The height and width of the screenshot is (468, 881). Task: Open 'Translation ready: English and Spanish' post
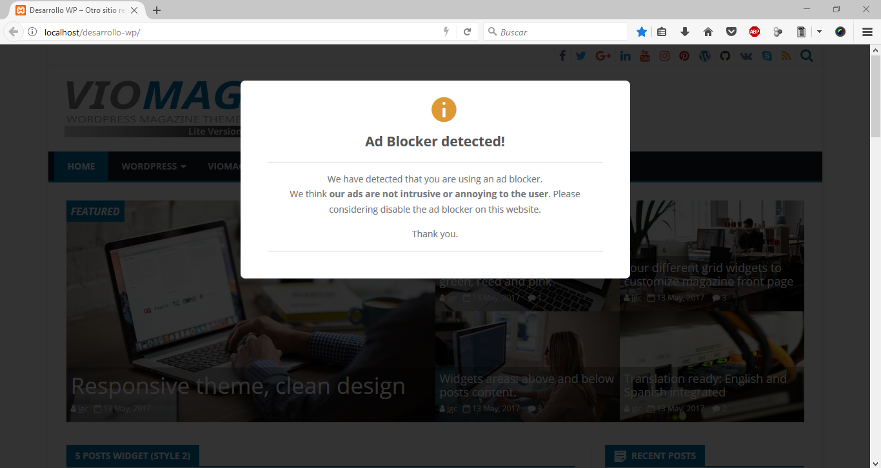click(705, 385)
